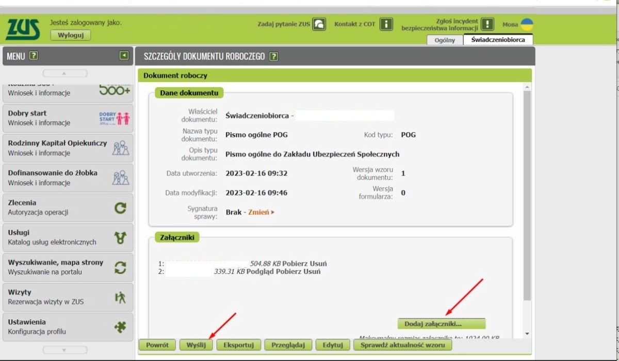
Task: Click the document panel vertical scrollbar
Action: coord(527,197)
